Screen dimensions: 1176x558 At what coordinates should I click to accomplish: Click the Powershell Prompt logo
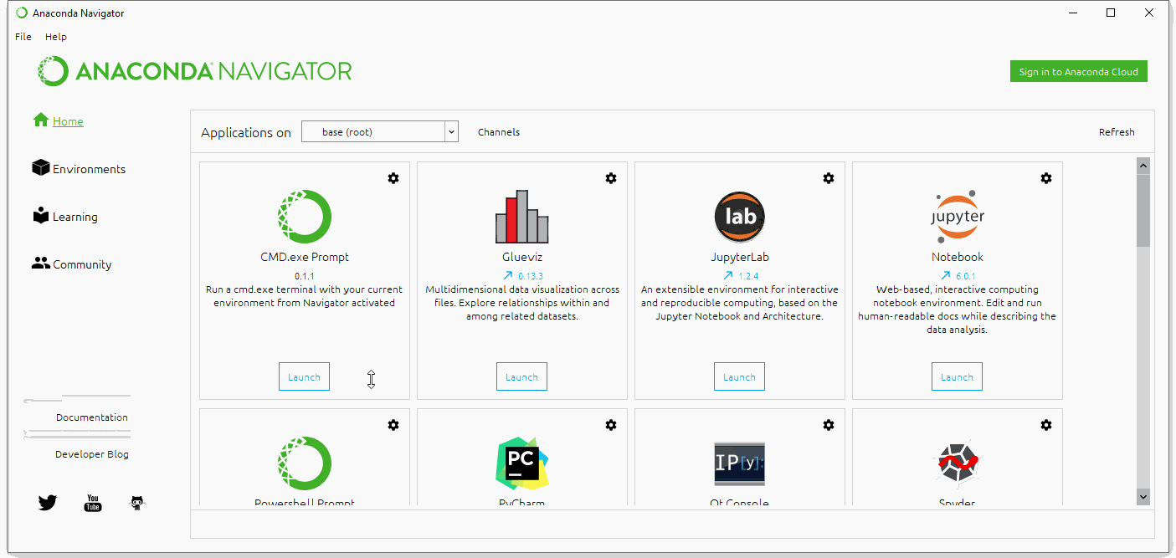click(x=305, y=463)
